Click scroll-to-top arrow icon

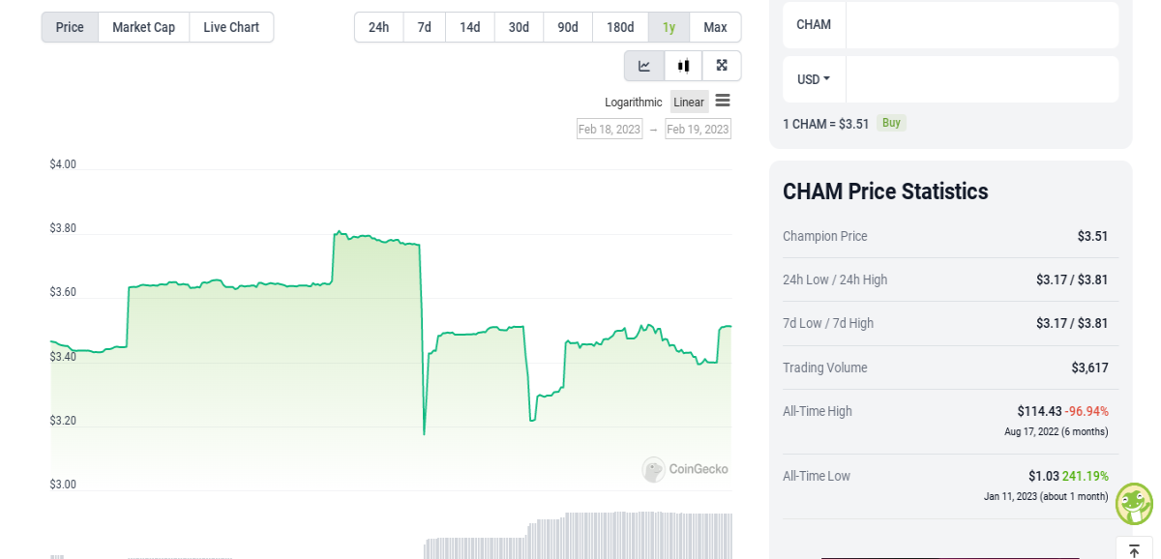click(1134, 550)
